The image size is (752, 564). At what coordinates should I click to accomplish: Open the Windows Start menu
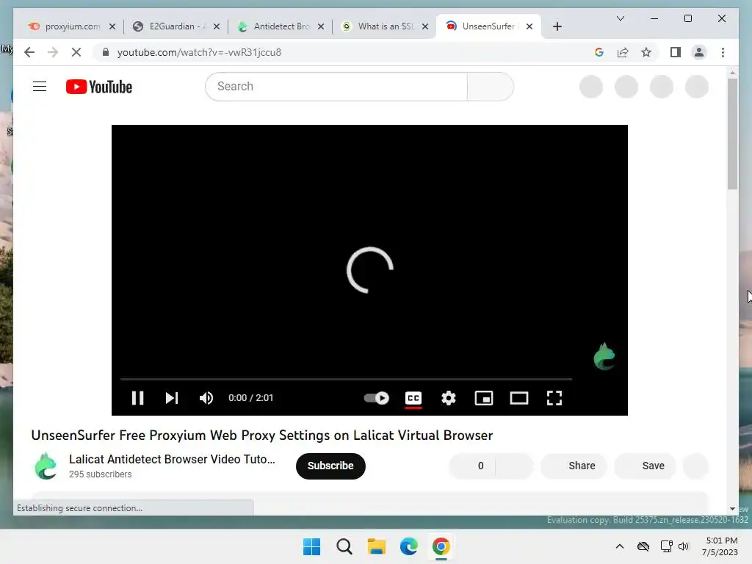(x=311, y=546)
